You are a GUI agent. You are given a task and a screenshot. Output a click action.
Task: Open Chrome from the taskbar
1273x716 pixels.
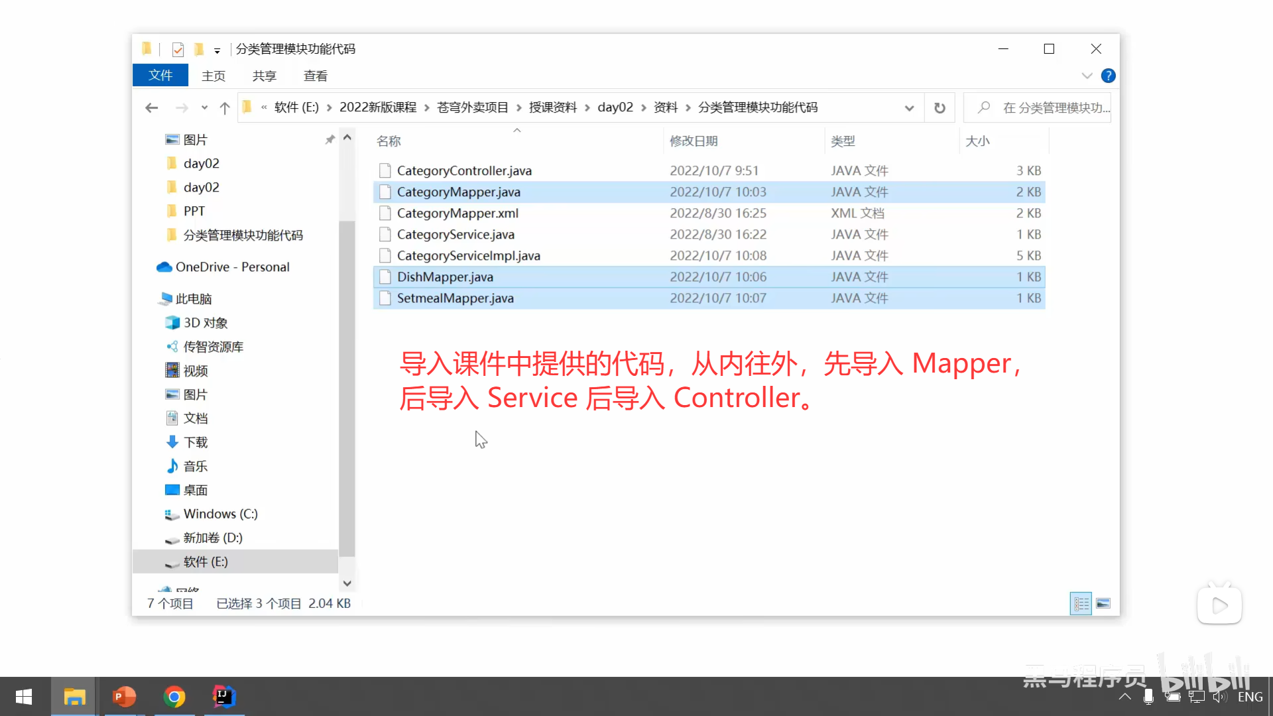(x=174, y=697)
